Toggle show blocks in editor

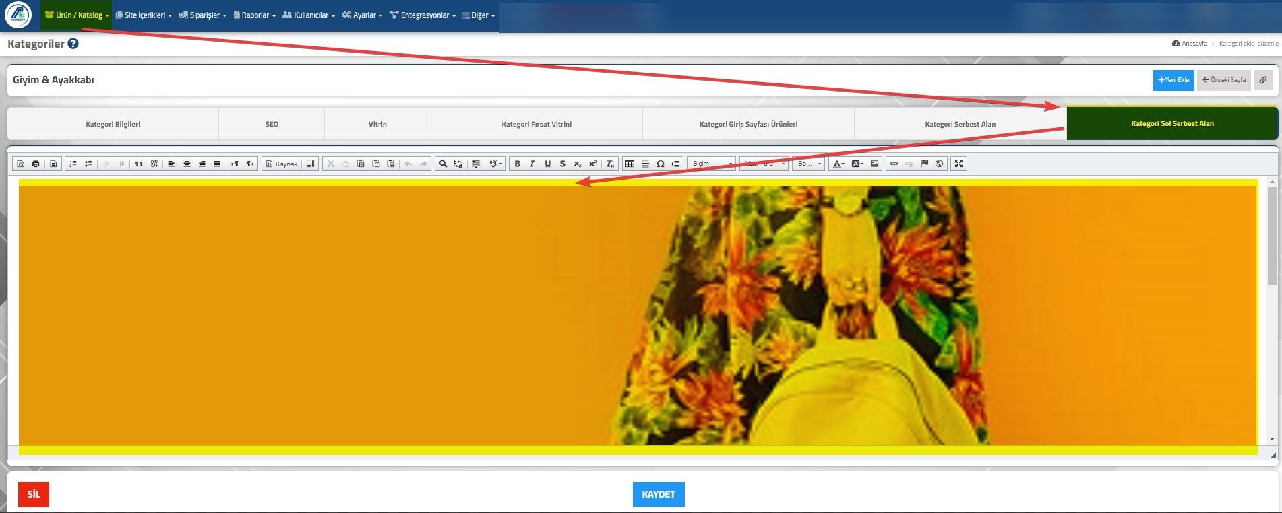click(x=310, y=164)
